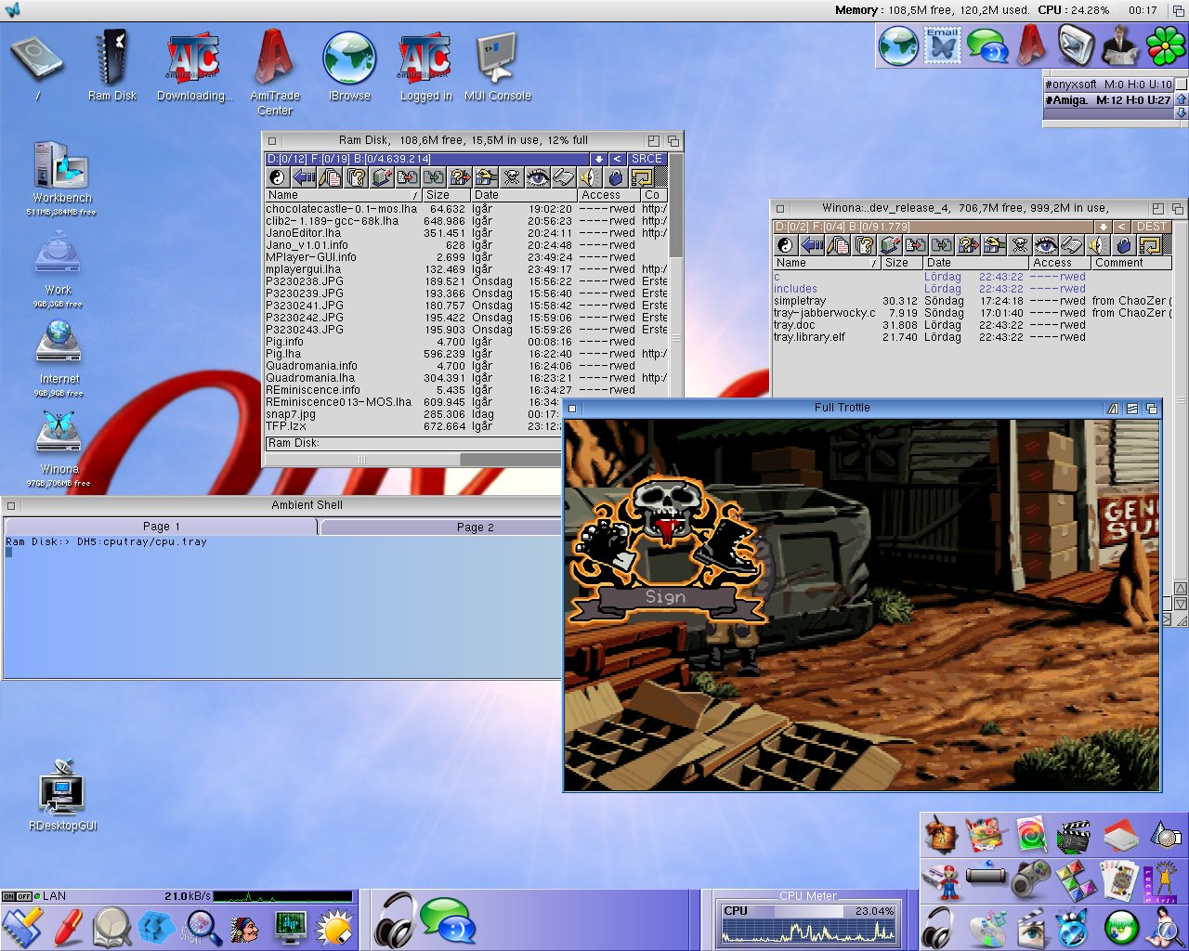Launch IBrowse from the desktop
This screenshot has height=951, width=1189.
tap(349, 65)
